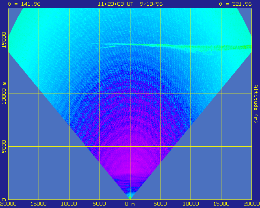Click the 15000 altitude axis label

4,40
